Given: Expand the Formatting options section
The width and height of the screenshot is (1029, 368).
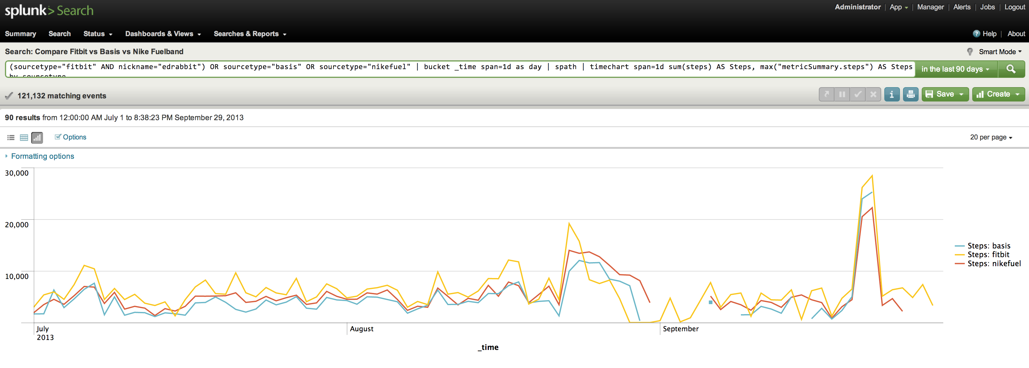Looking at the screenshot, I should pos(42,156).
